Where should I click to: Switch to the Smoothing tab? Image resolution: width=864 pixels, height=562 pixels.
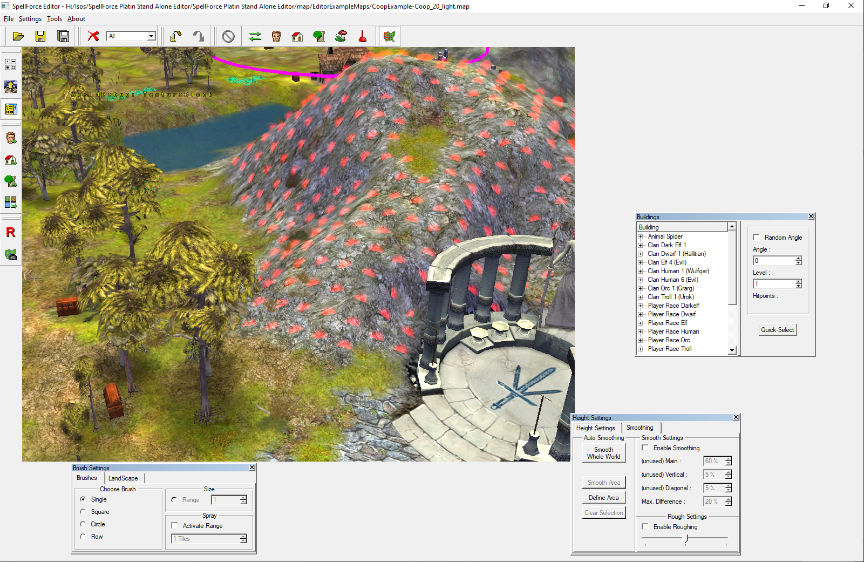(640, 428)
